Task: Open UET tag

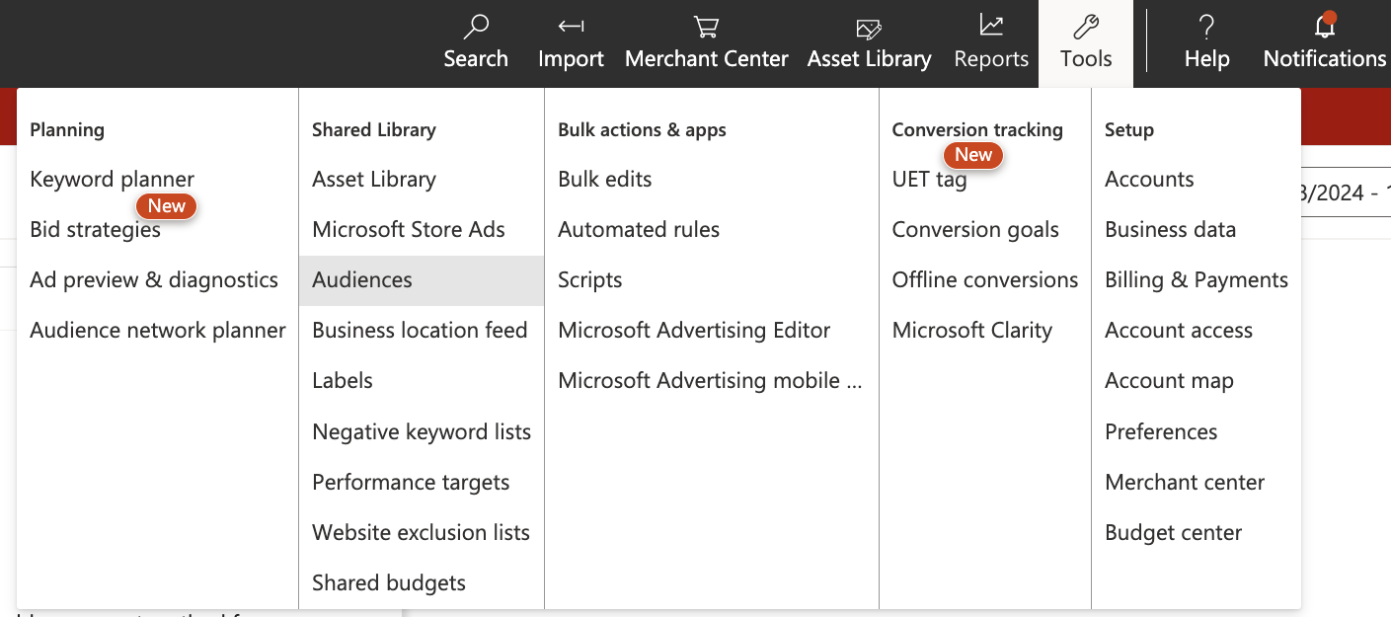Action: tap(929, 179)
